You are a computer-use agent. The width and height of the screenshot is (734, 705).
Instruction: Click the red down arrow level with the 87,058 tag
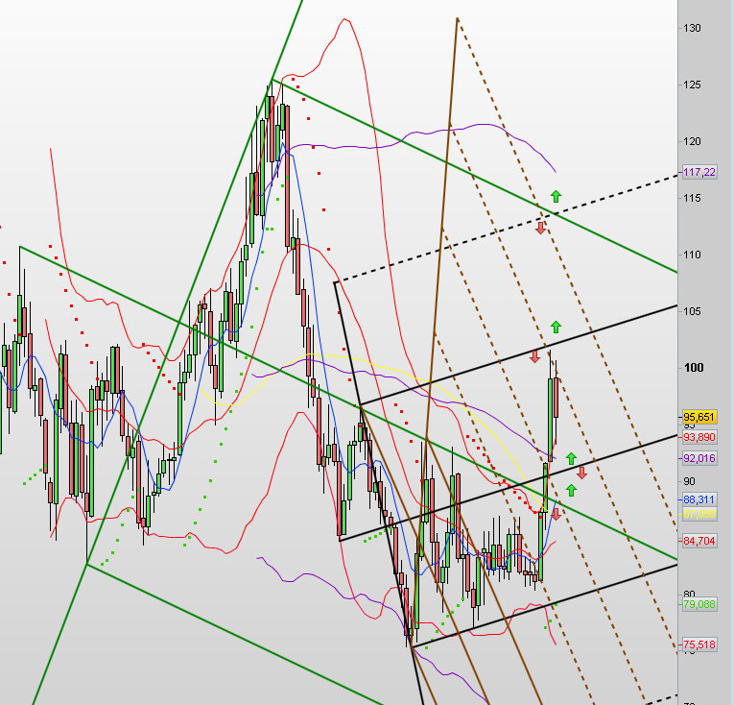click(x=556, y=514)
